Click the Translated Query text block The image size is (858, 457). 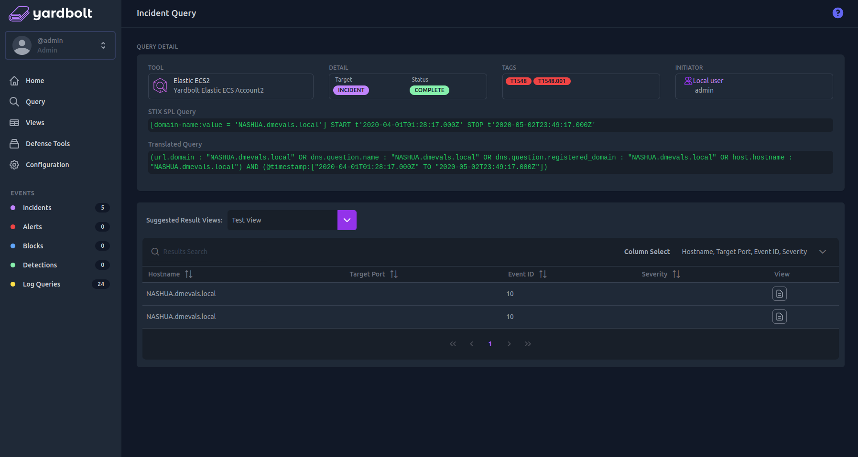[490, 162]
